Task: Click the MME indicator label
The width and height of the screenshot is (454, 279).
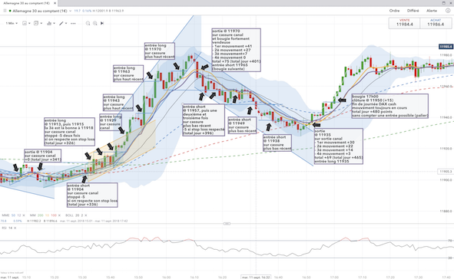Action: (6, 215)
